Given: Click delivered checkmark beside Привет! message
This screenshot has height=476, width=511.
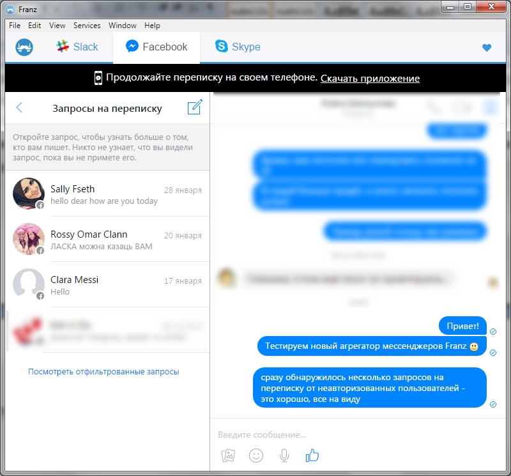Looking at the screenshot, I should coord(493,332).
